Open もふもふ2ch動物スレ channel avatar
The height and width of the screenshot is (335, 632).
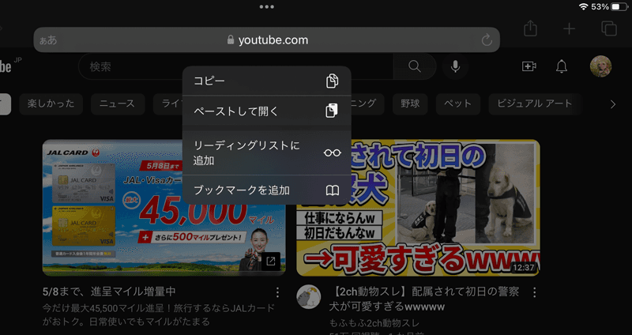[x=309, y=297]
